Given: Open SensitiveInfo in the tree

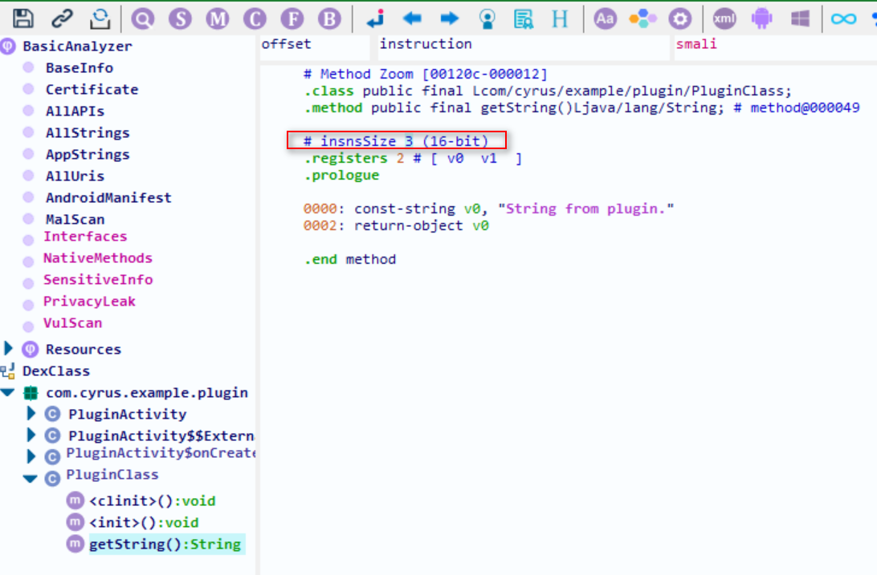Looking at the screenshot, I should coord(98,280).
